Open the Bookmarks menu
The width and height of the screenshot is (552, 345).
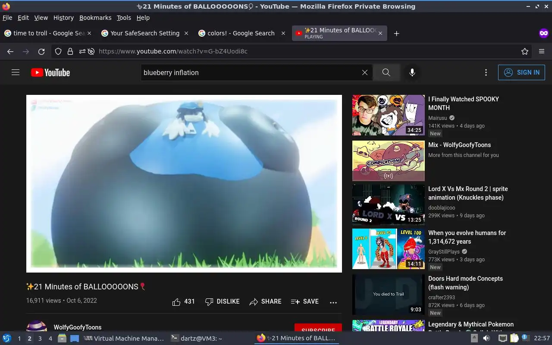tap(95, 18)
